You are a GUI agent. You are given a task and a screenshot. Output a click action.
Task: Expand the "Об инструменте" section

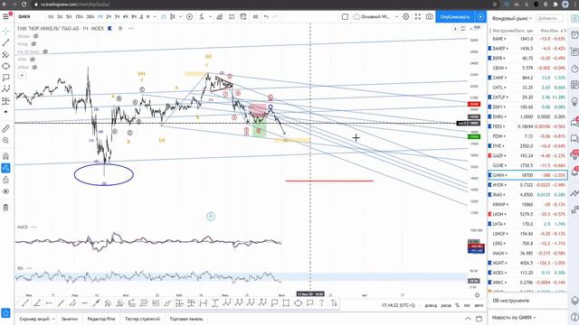(510, 301)
